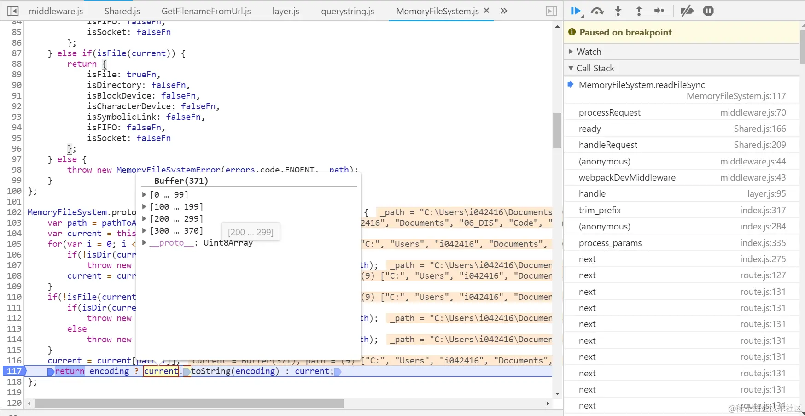805x416 pixels.
Task: Open the layer.js tab
Action: click(x=286, y=11)
